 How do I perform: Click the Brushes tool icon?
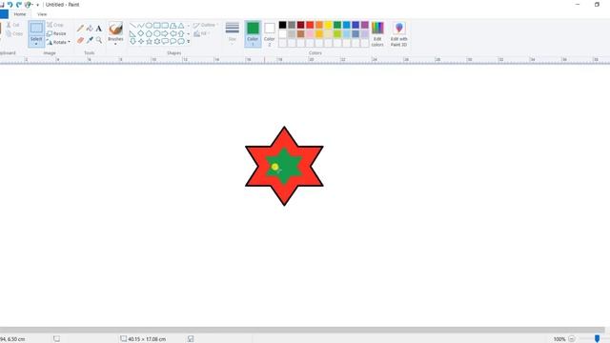click(115, 29)
